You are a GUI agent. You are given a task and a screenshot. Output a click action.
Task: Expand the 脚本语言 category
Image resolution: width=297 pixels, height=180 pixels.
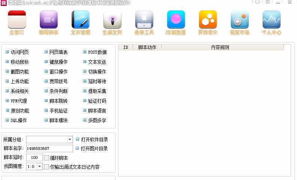[x=85, y=110]
